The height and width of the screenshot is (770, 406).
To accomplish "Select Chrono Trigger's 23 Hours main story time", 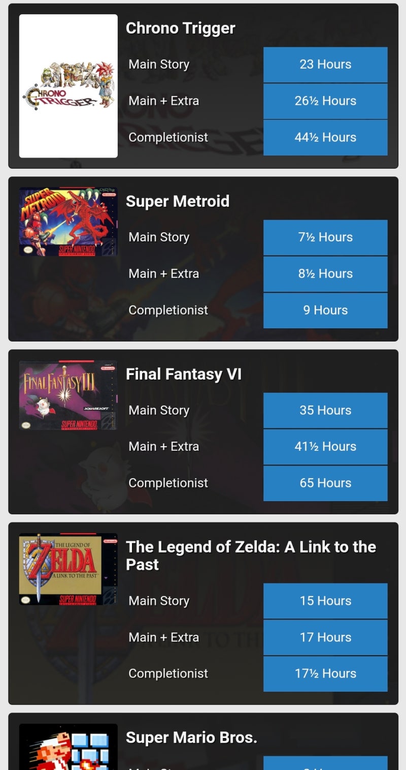I will 325,65.
